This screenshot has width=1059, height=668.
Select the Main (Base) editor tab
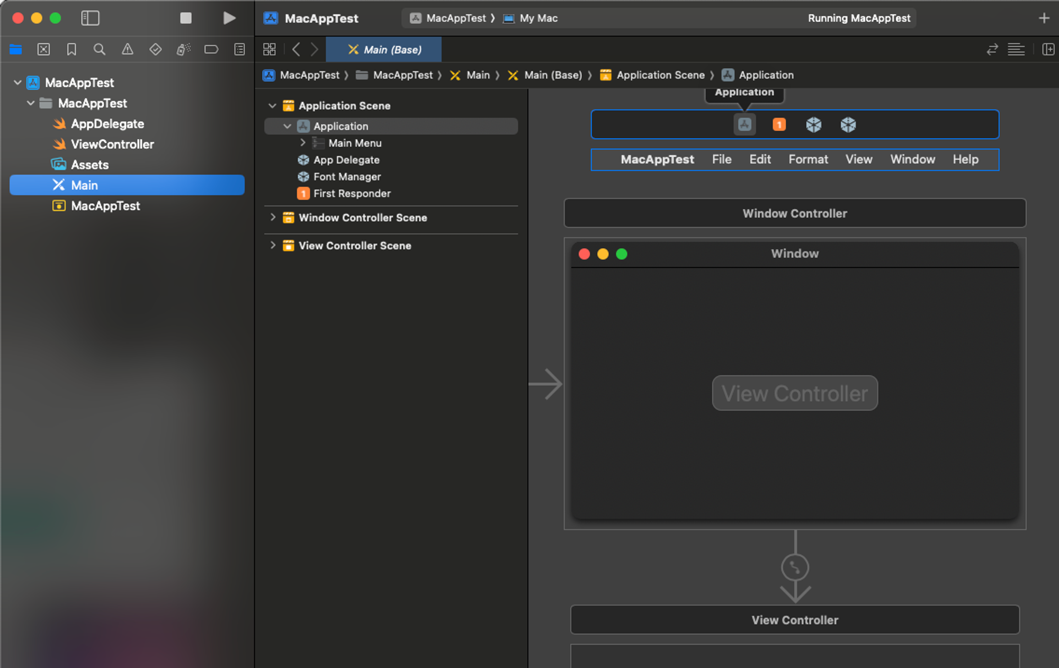(x=384, y=50)
